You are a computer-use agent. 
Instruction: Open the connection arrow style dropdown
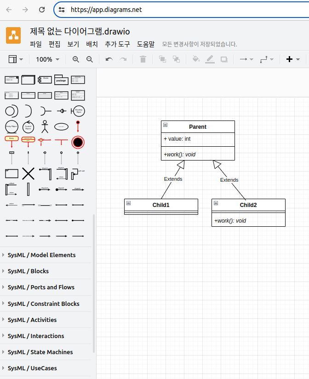click(246, 59)
